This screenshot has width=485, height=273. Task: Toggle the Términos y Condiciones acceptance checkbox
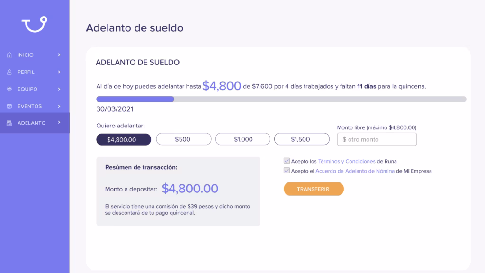tap(287, 161)
